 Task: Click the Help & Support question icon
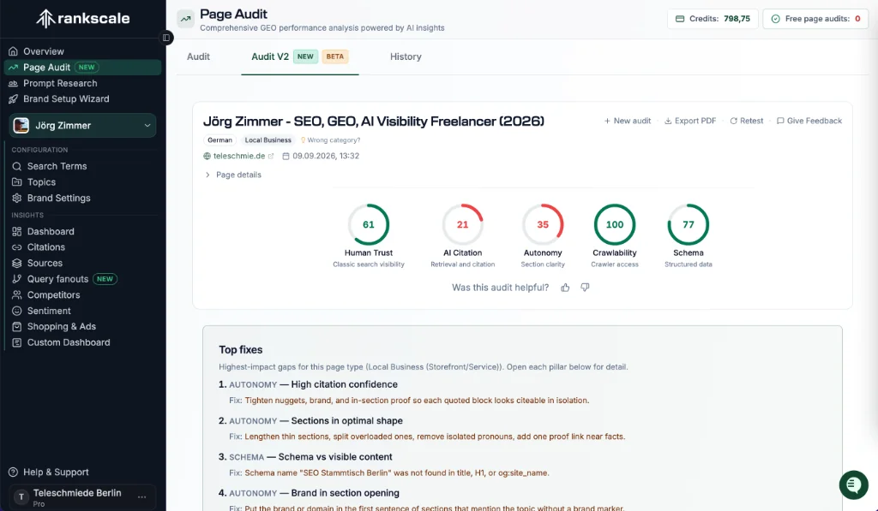pos(14,472)
